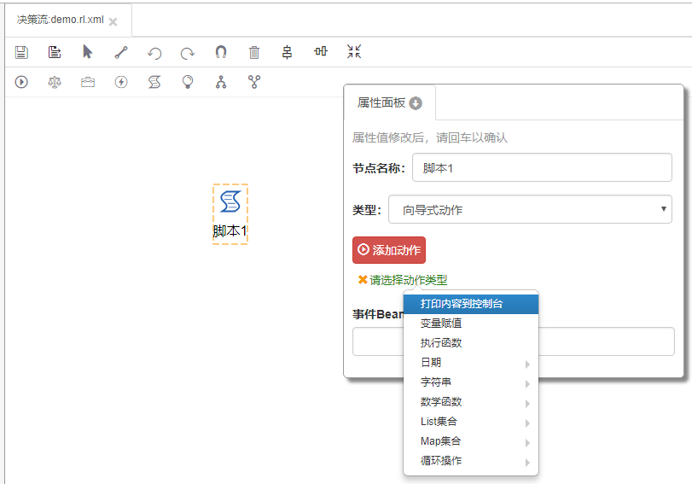Image resolution: width=692 pixels, height=484 pixels.
Task: Select the lightning action node icon
Action: tap(121, 82)
